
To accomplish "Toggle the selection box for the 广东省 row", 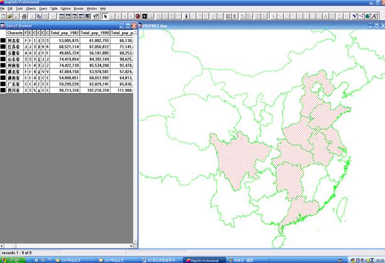I will pyautogui.click(x=3, y=84).
